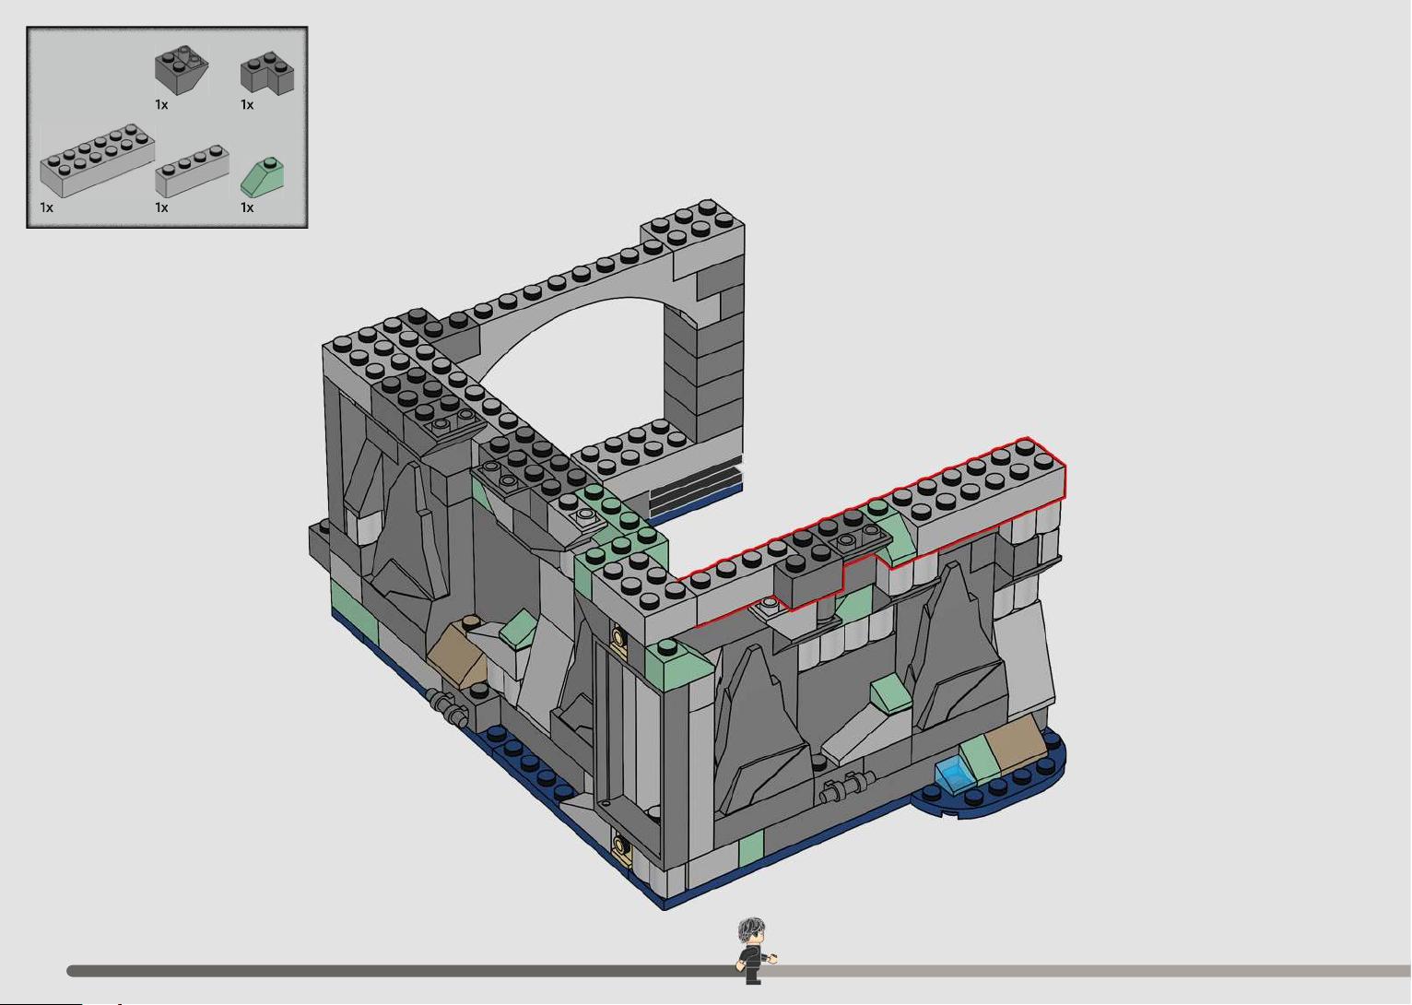Select the light gray 1x4 brick in the parts box

tap(193, 170)
